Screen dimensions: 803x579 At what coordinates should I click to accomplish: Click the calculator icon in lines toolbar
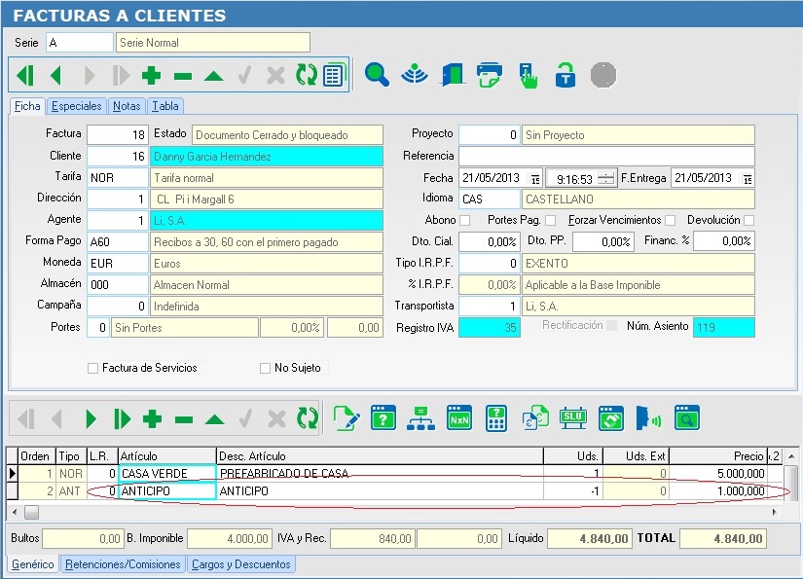tap(496, 418)
